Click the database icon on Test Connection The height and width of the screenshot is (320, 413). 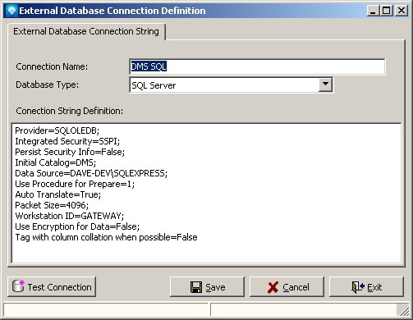click(18, 286)
